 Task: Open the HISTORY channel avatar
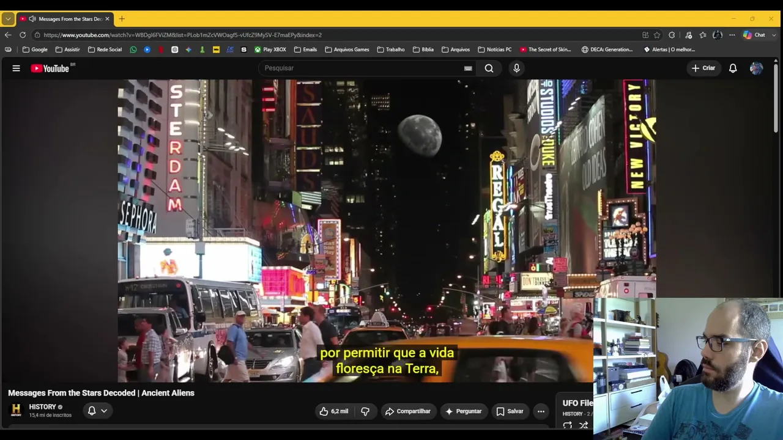coord(16,410)
